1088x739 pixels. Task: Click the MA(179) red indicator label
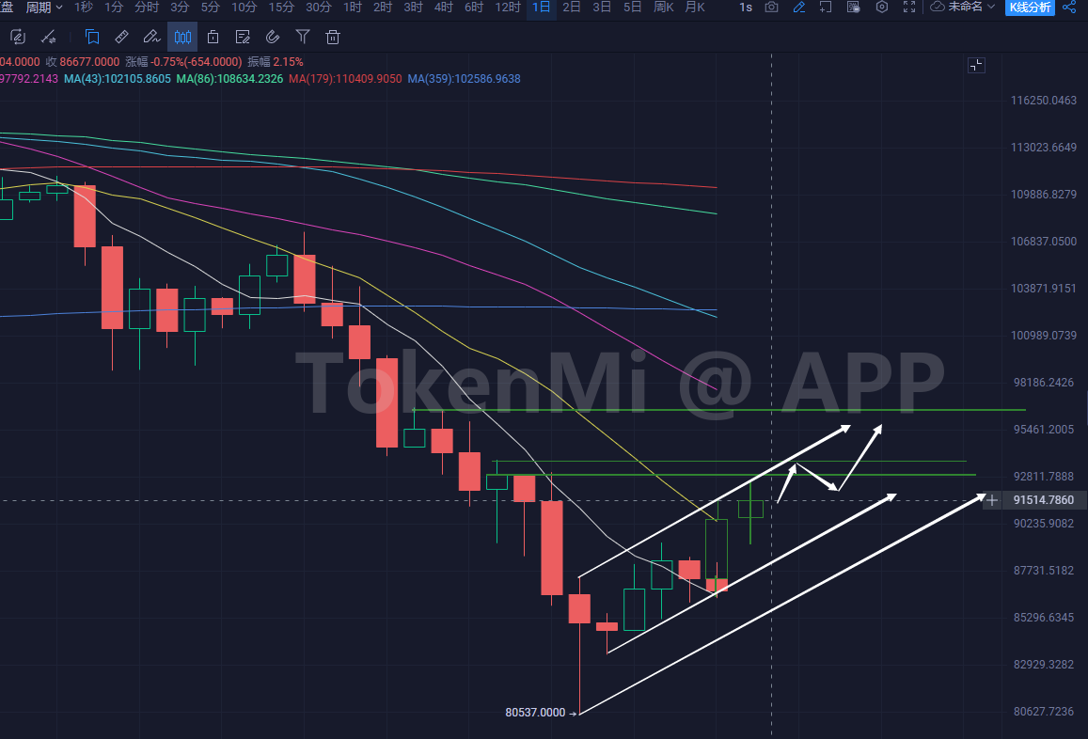click(345, 79)
